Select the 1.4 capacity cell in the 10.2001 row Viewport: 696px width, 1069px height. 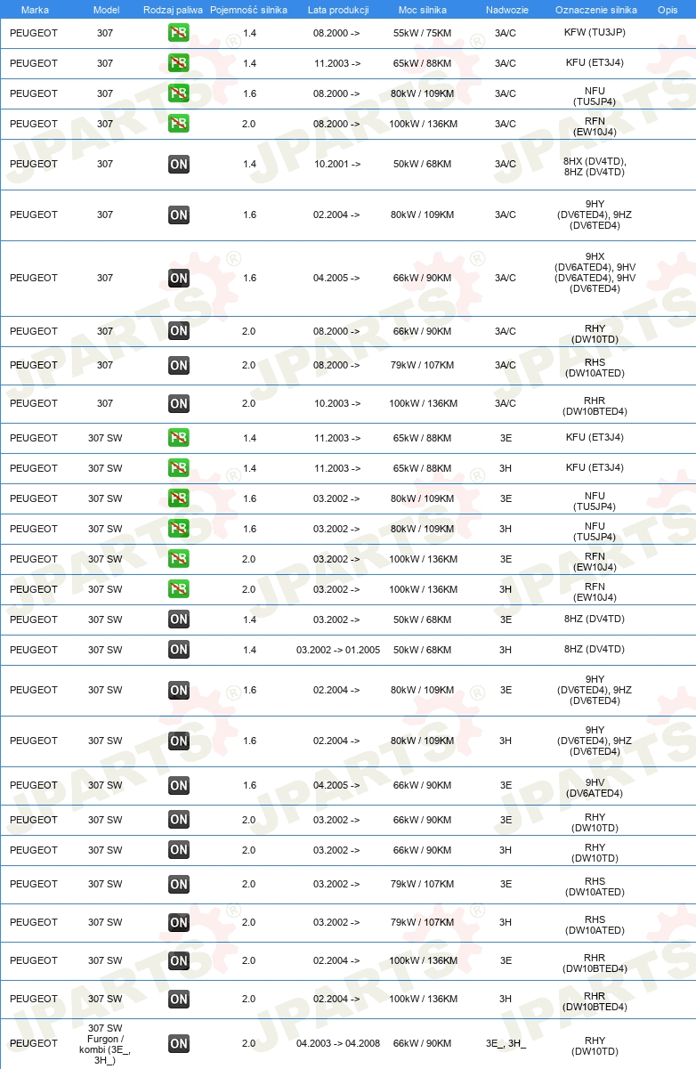pyautogui.click(x=249, y=164)
